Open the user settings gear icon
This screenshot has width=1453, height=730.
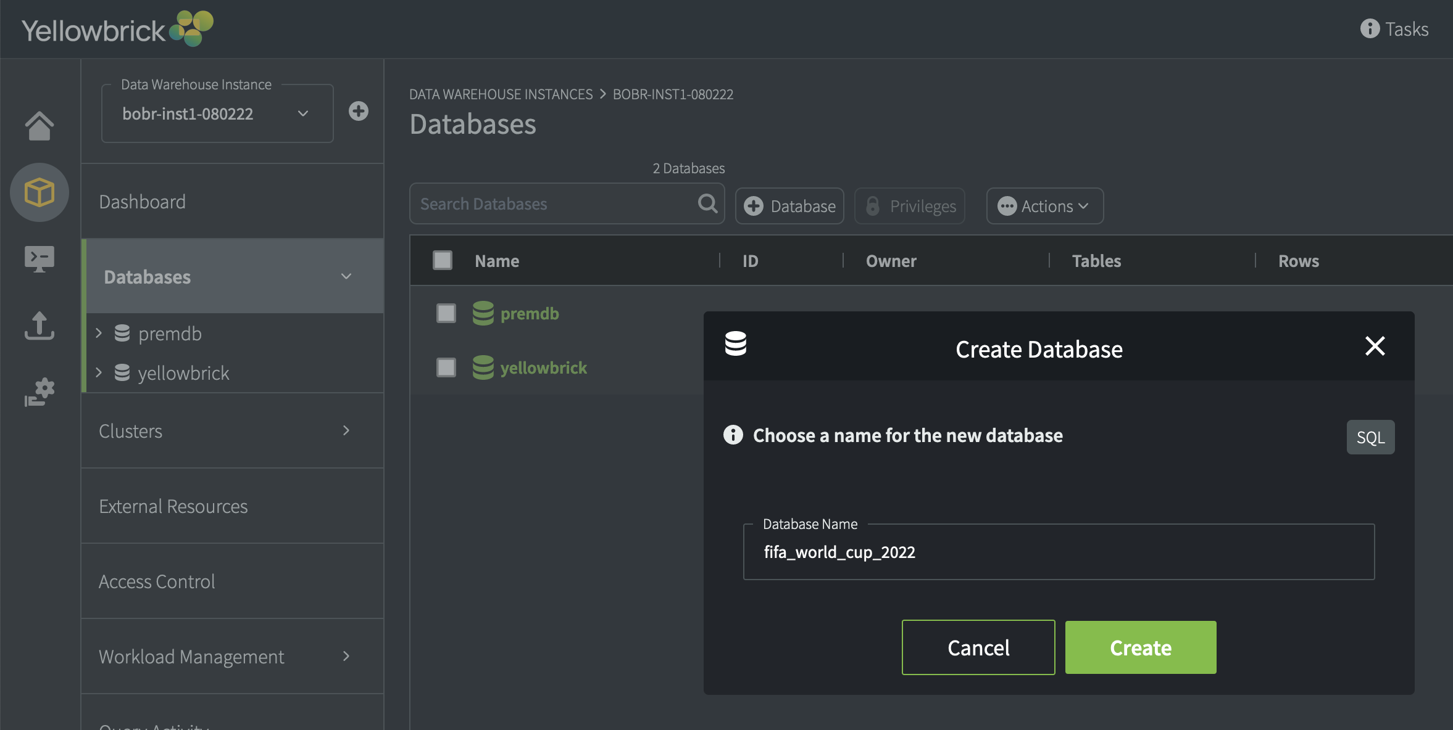tap(40, 392)
